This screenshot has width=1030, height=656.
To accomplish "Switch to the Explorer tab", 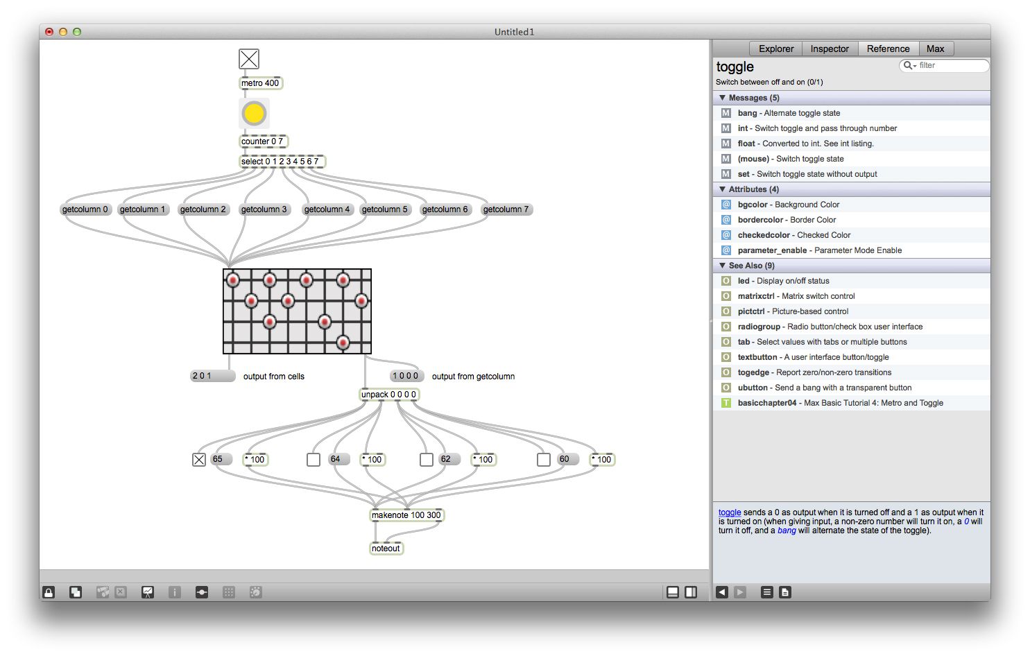I will 775,49.
